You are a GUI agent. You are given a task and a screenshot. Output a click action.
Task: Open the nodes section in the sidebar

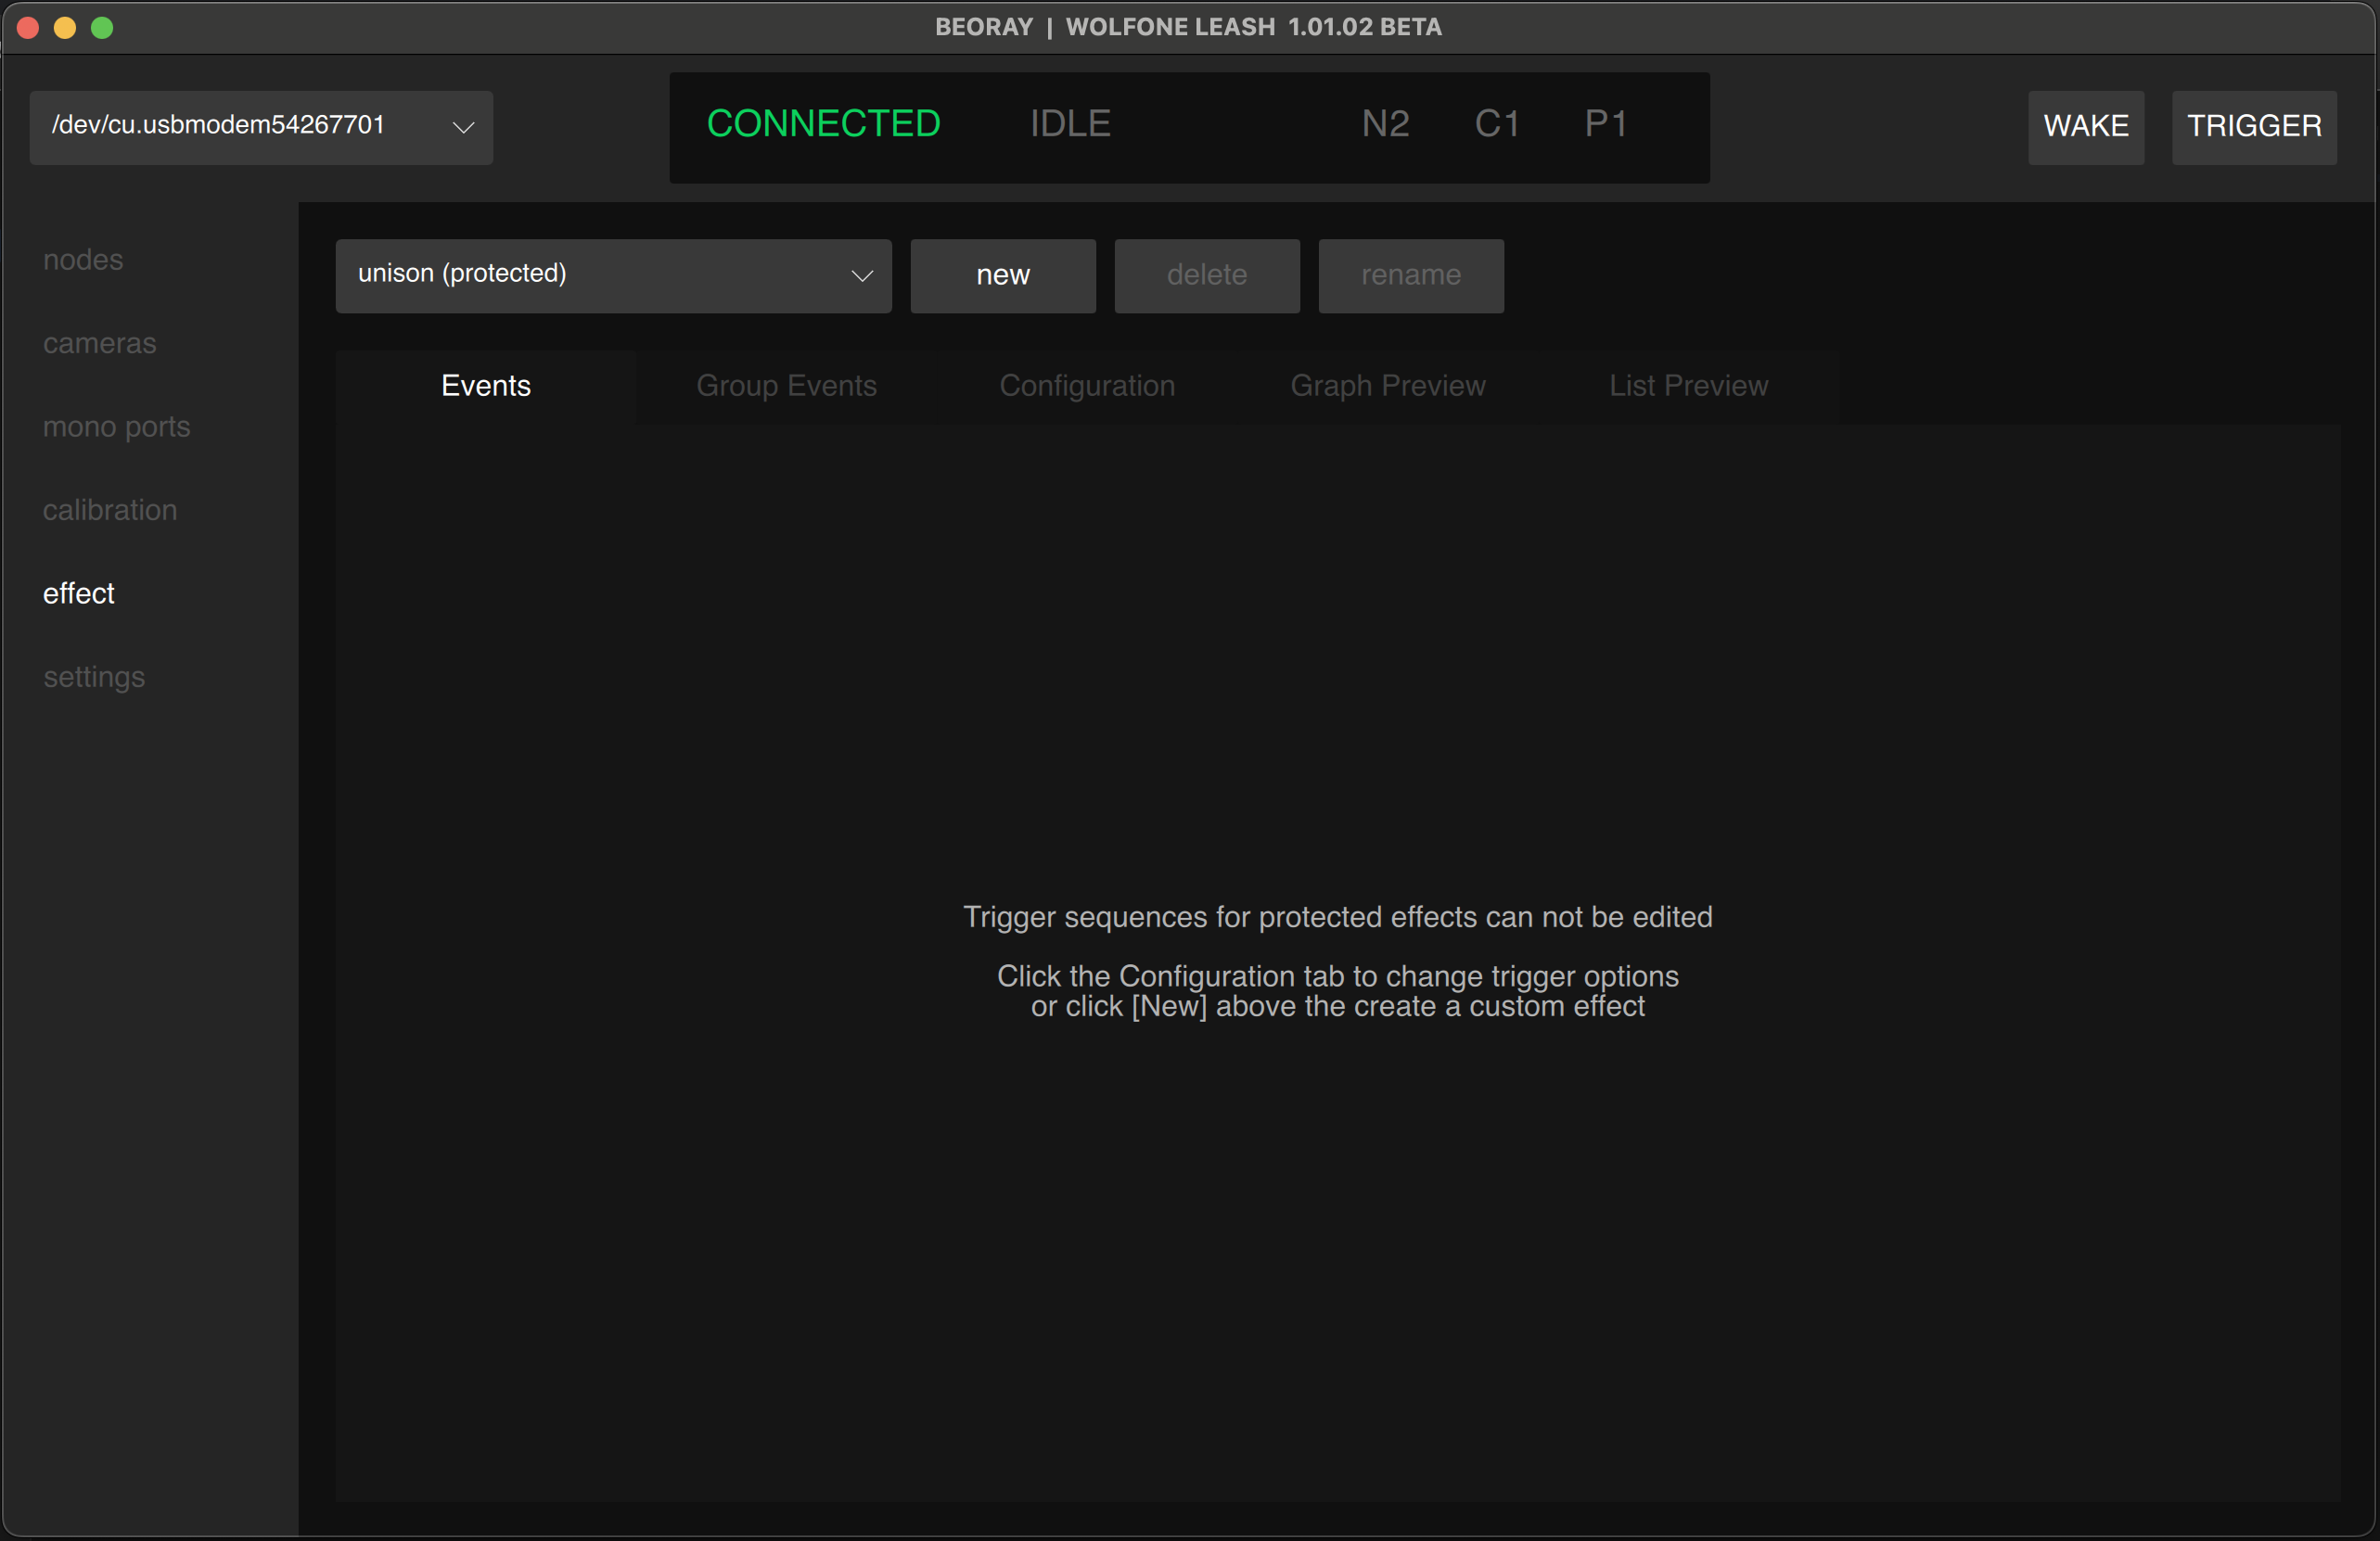(83, 260)
